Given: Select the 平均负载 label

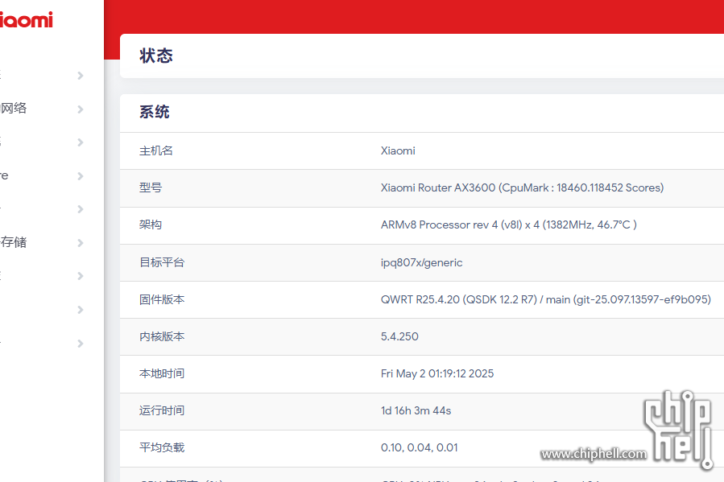Looking at the screenshot, I should coord(162,447).
